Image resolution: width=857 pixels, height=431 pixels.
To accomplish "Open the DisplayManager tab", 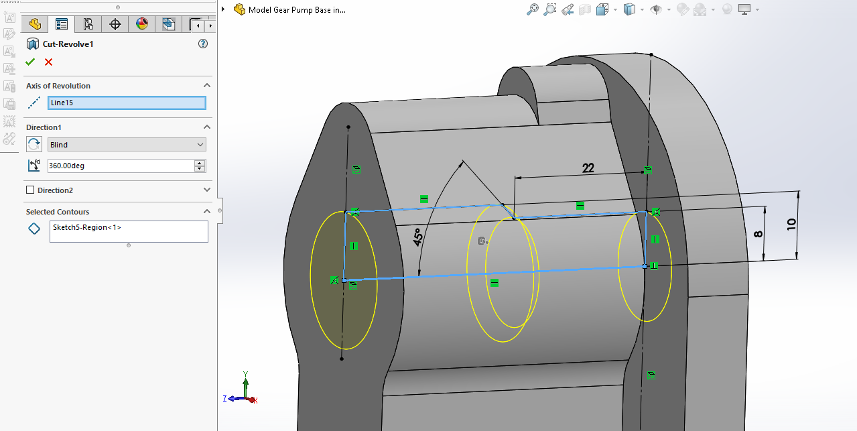I will click(142, 25).
